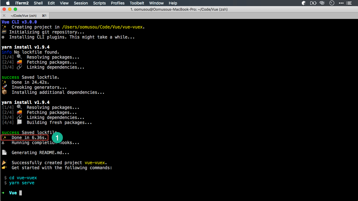Click 'Initializing git repository...' line

[x=43, y=32]
